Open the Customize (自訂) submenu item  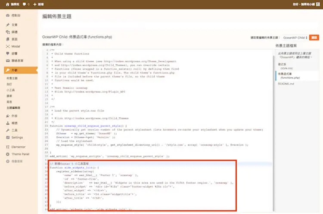[x=9, y=84]
